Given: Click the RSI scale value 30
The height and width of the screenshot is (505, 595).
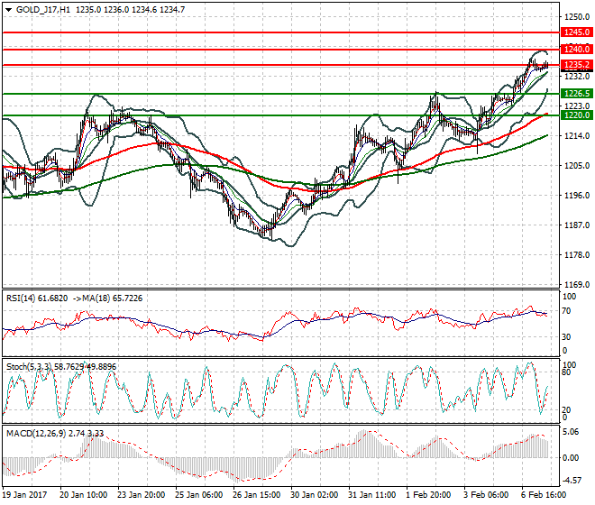Looking at the screenshot, I should (x=566, y=336).
